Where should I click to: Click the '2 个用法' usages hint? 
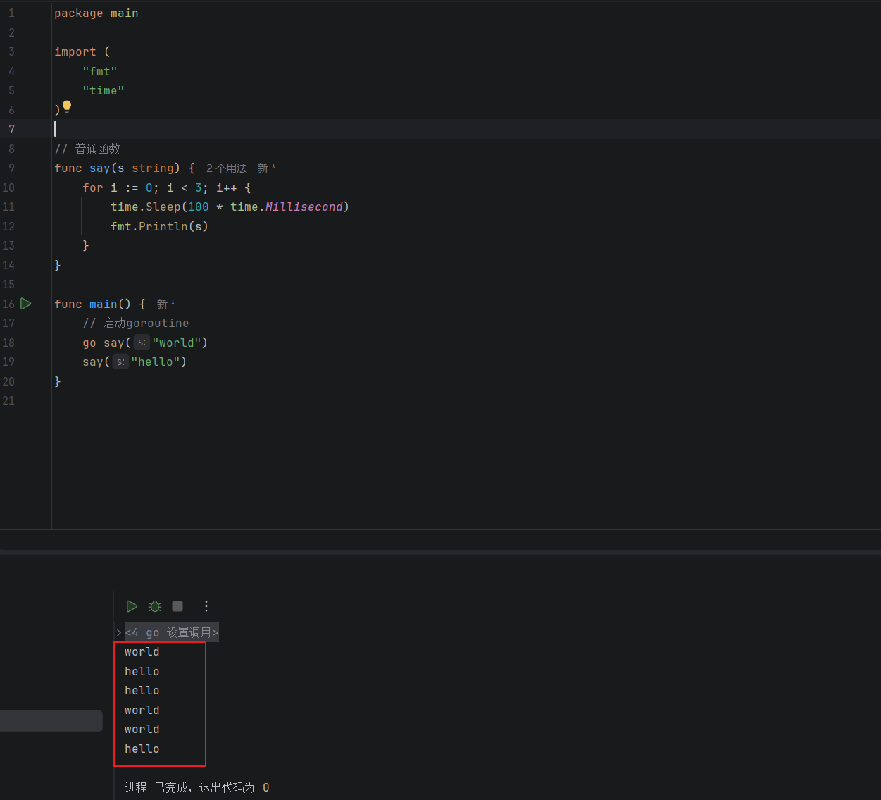pyautogui.click(x=227, y=168)
